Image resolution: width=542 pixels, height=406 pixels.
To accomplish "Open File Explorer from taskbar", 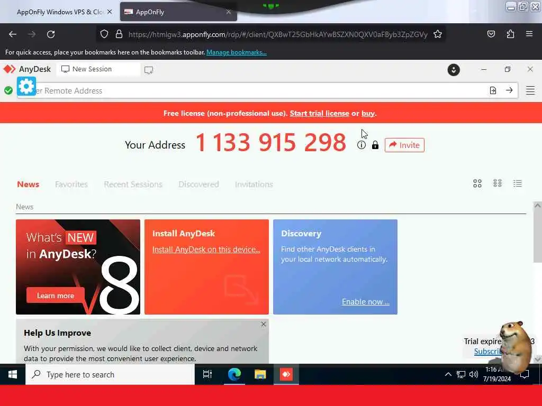I will pos(260,374).
